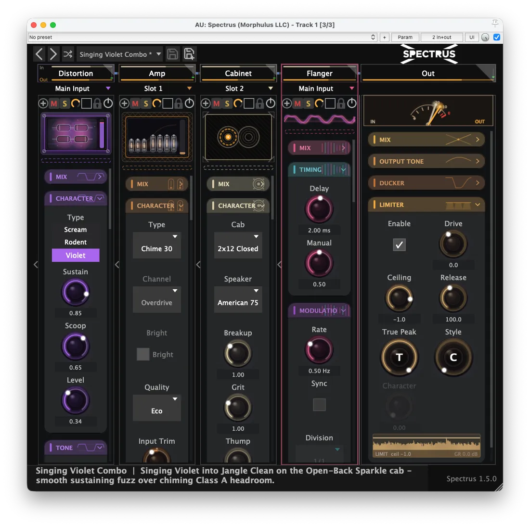Viewport: 530px width, 527px height.
Task: Save preset as new copy
Action: [189, 54]
